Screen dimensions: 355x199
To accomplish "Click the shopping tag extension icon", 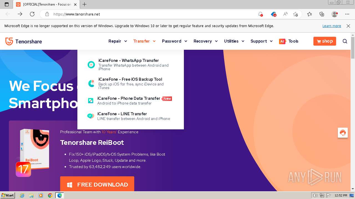I will [x=273, y=14].
